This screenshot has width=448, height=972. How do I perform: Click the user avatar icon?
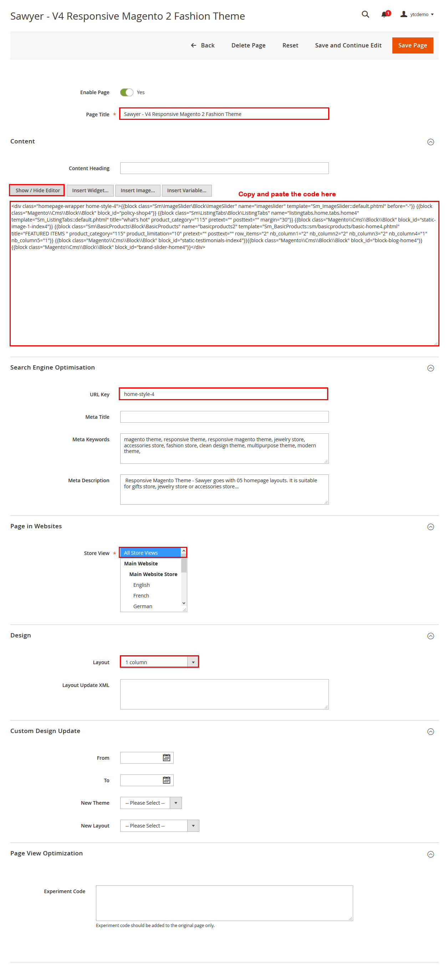(403, 14)
